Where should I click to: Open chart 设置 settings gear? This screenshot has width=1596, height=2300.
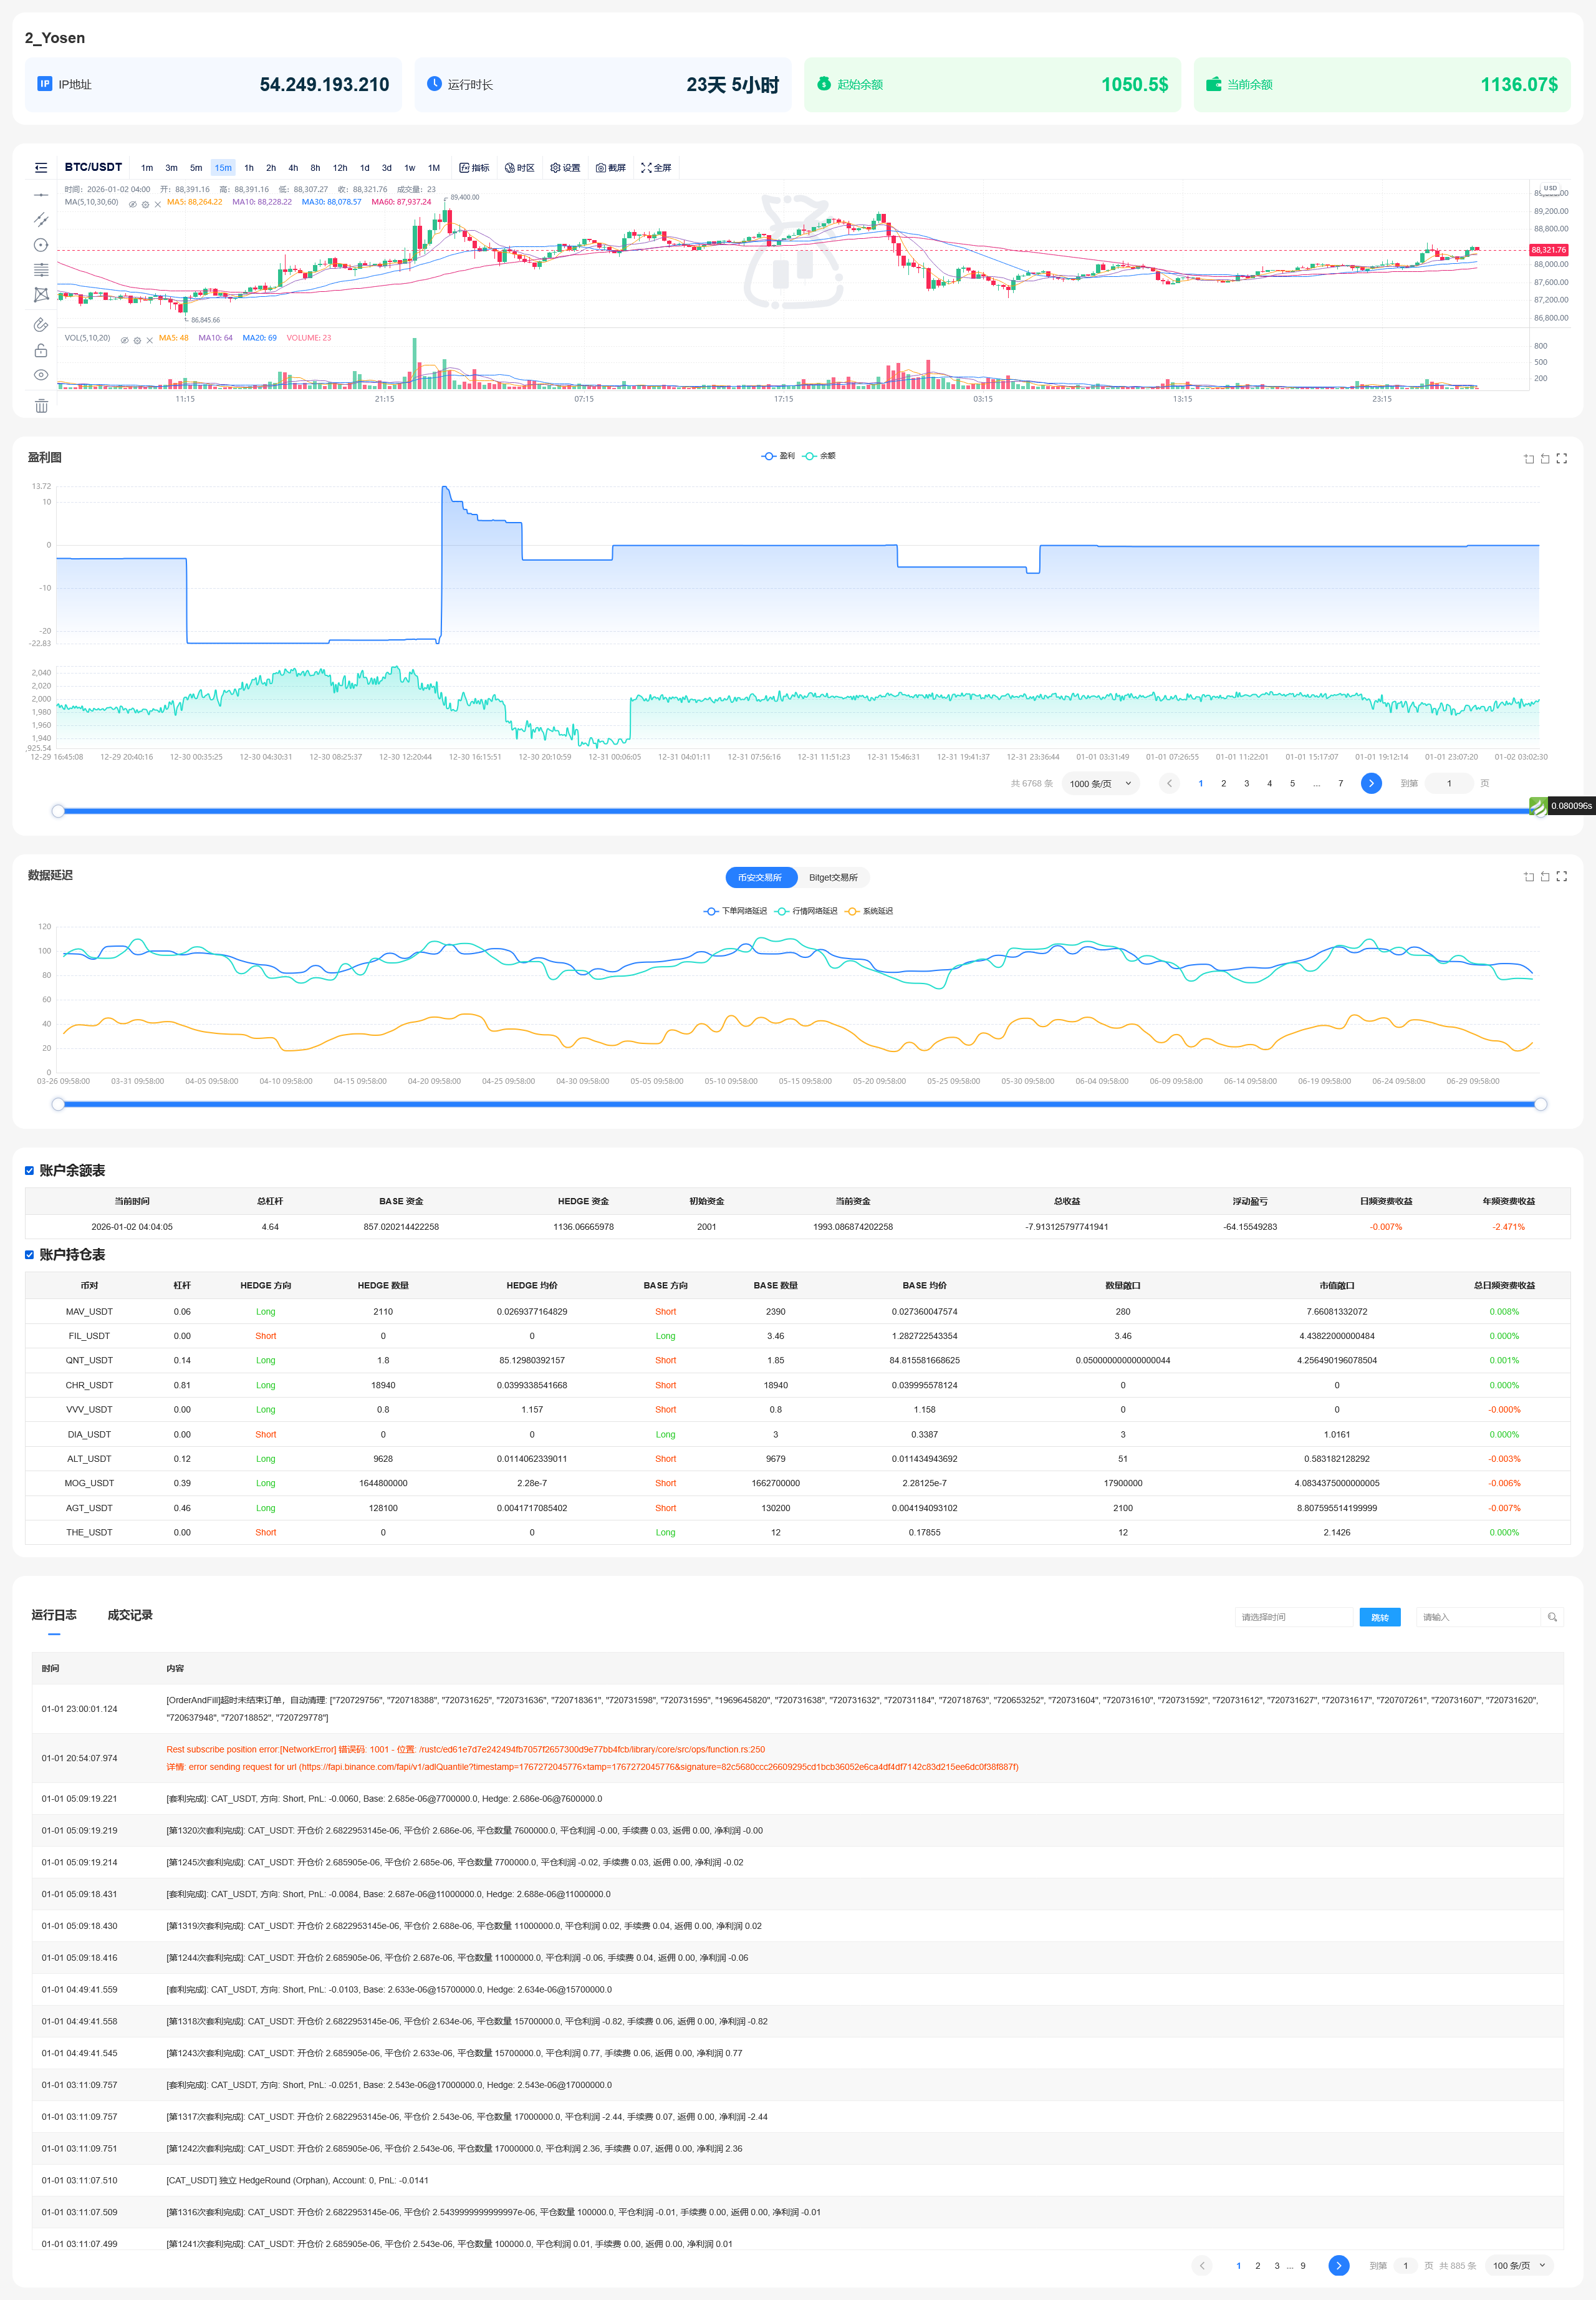click(x=565, y=168)
